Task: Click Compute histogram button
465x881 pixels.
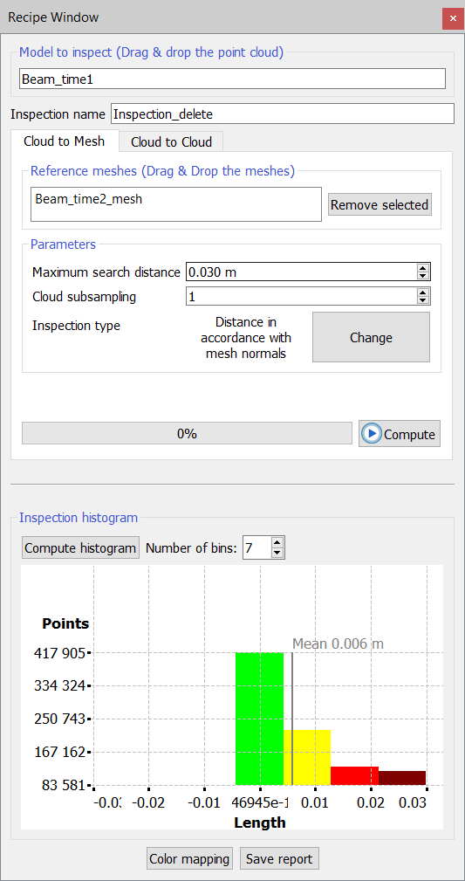Action: [80, 547]
